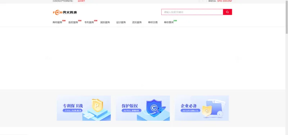Open 商标查询 with the green badge
This screenshot has width=288, height=135.
(168, 22)
